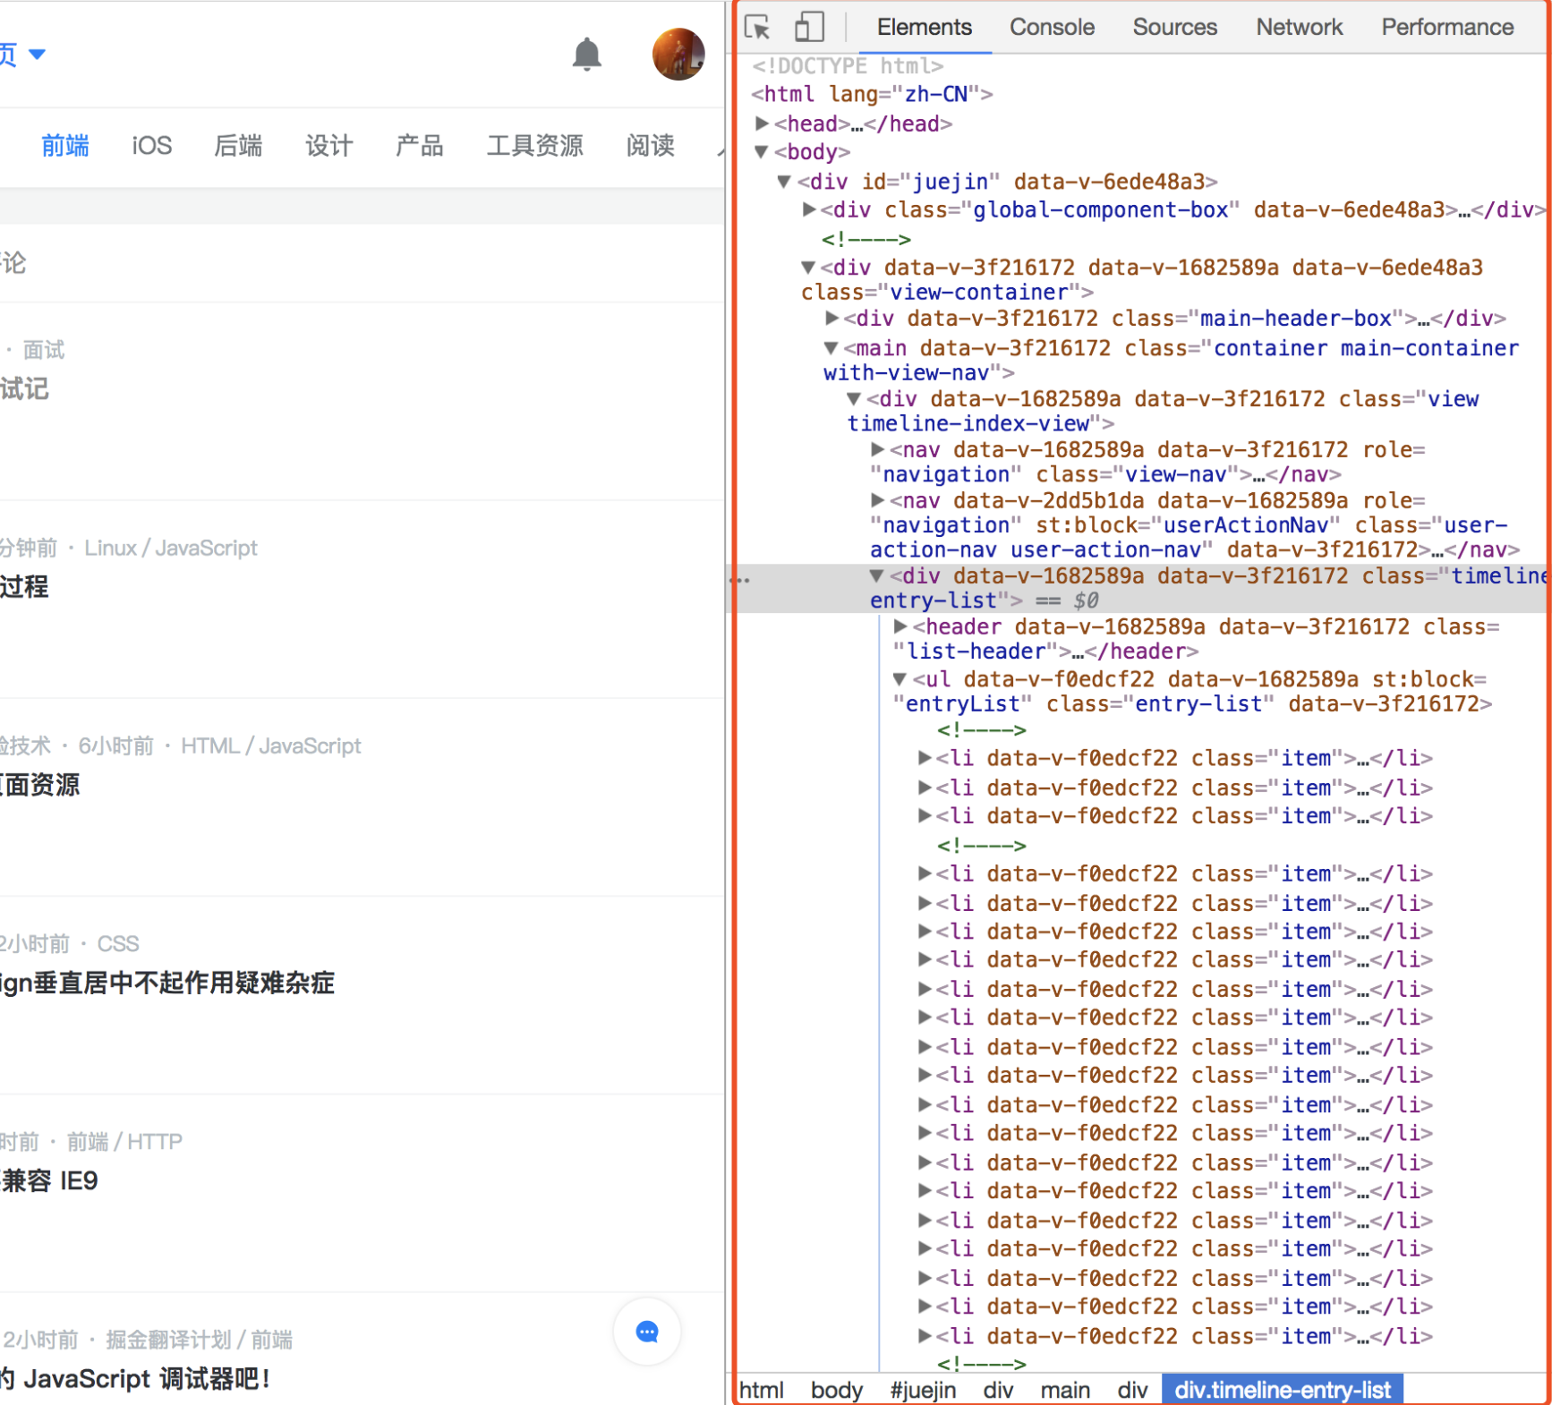Expand the head element node
Image resolution: width=1552 pixels, height=1405 pixels.
pos(762,123)
